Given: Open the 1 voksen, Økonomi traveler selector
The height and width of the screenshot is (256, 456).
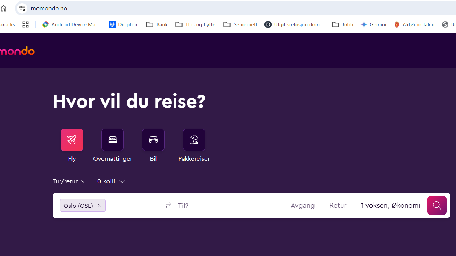Looking at the screenshot, I should pyautogui.click(x=390, y=205).
